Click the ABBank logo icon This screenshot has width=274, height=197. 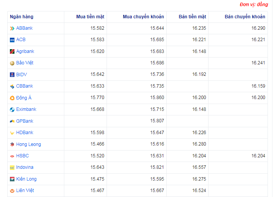point(12,28)
